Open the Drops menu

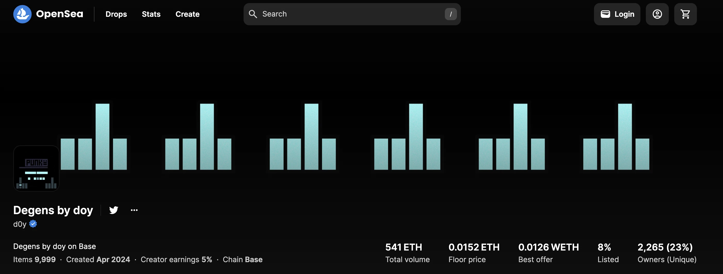pos(116,14)
